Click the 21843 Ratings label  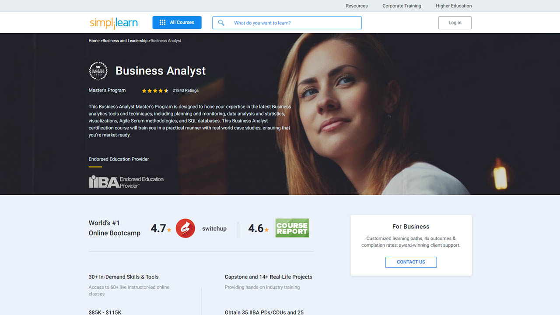coord(185,90)
